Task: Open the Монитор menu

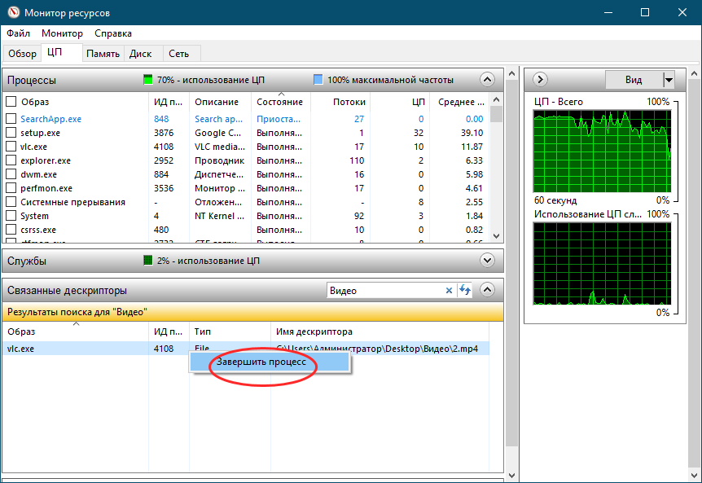Action: click(x=62, y=33)
